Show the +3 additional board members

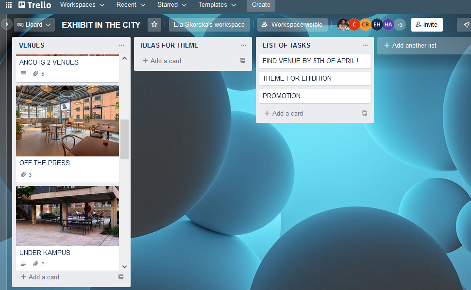tap(400, 25)
